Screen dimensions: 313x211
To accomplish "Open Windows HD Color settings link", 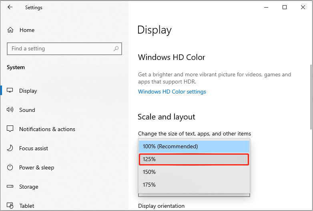I will point(172,92).
